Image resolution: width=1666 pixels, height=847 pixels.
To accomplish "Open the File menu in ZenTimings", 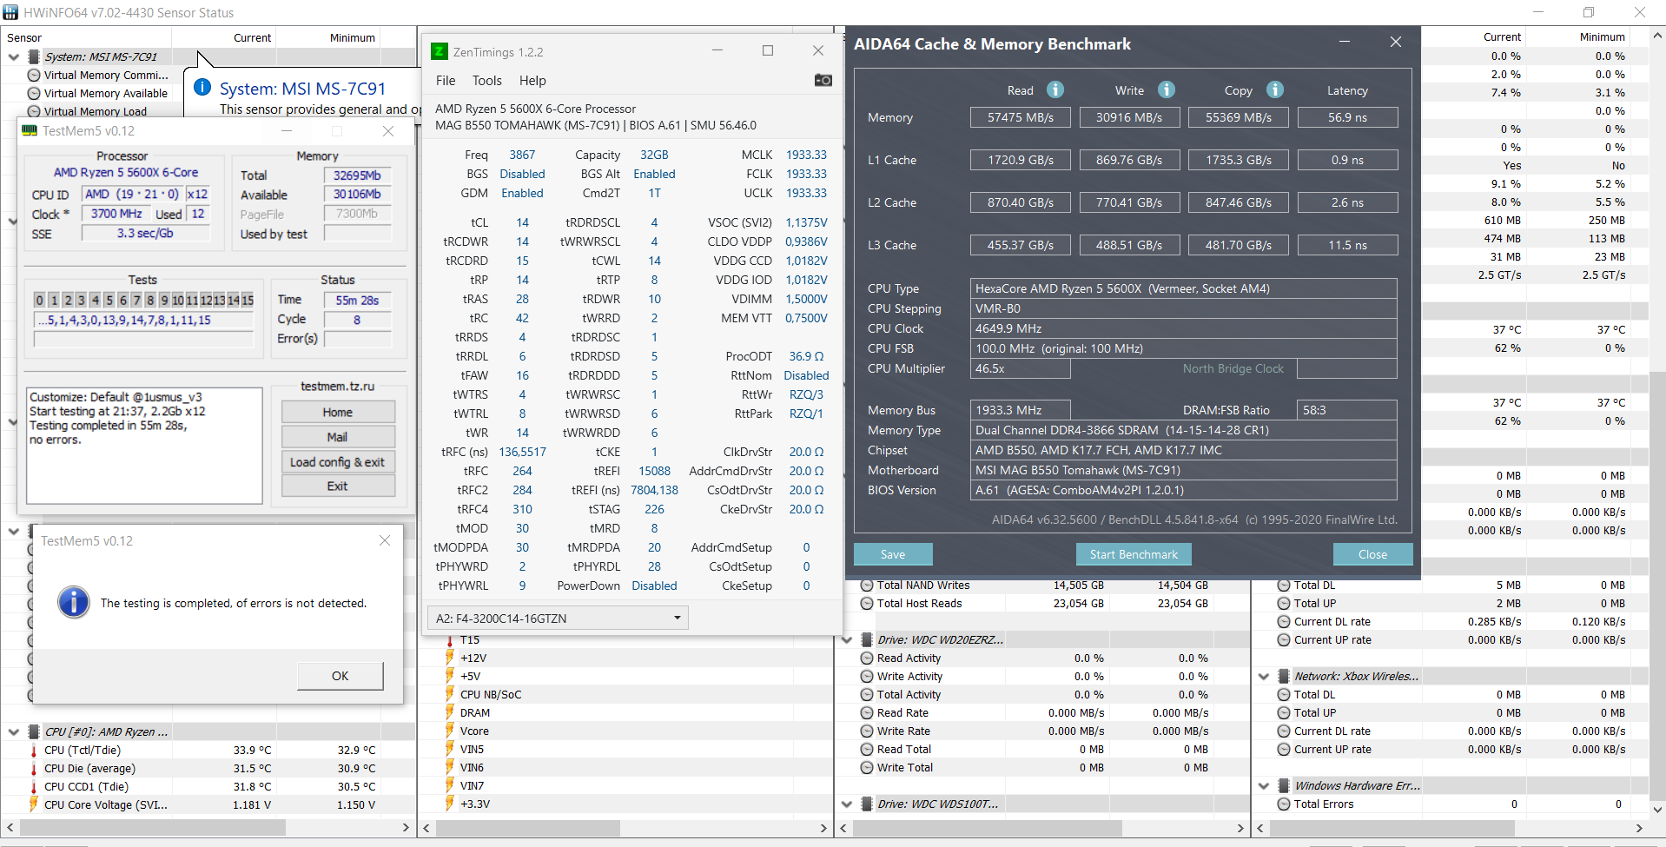I will tap(446, 80).
